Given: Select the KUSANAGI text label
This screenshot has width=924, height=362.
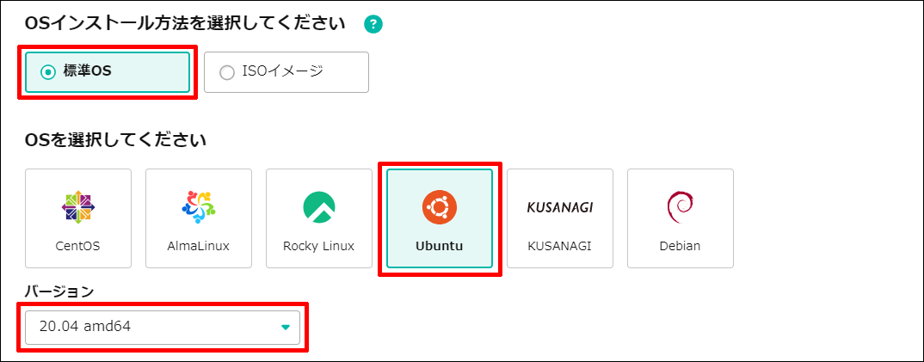Looking at the screenshot, I should (560, 246).
